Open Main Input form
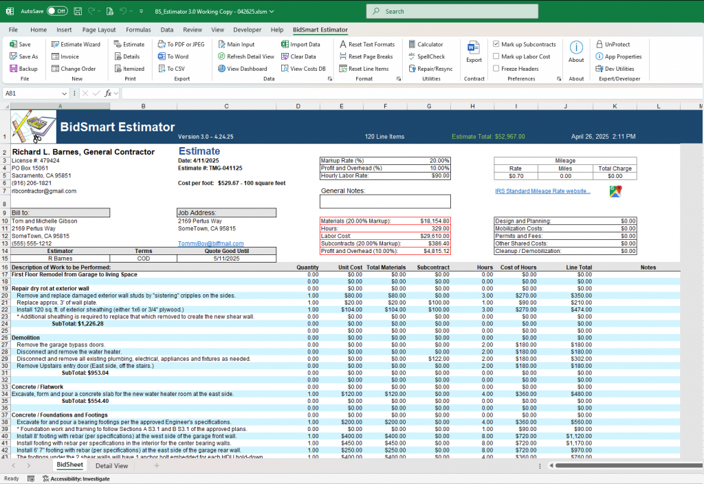Screen dimensions: 704x484 (236, 45)
